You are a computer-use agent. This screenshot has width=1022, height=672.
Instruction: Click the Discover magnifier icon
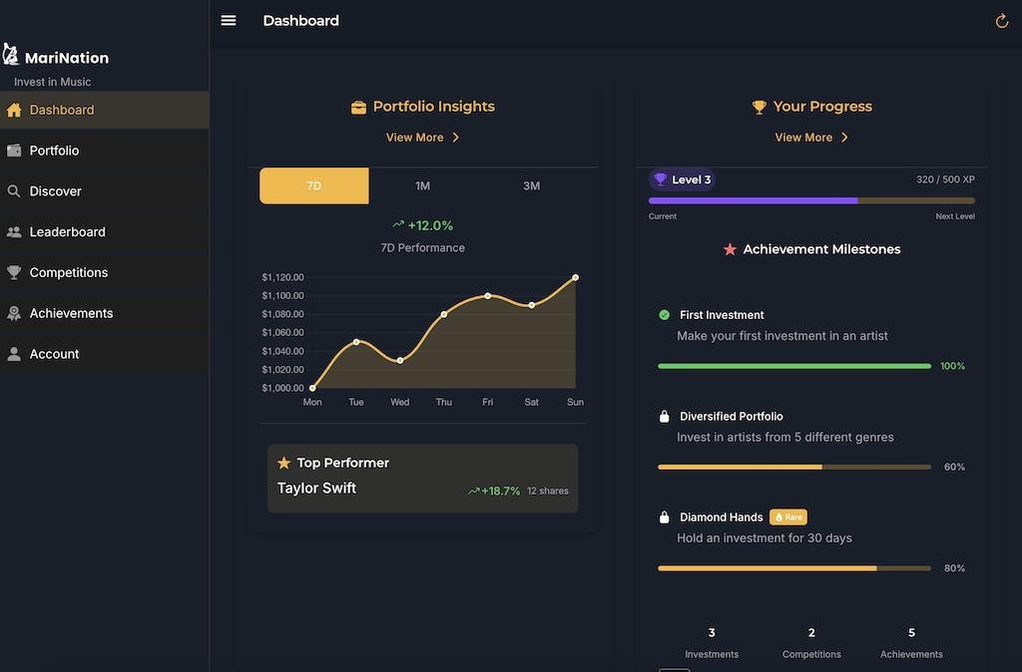(x=14, y=190)
